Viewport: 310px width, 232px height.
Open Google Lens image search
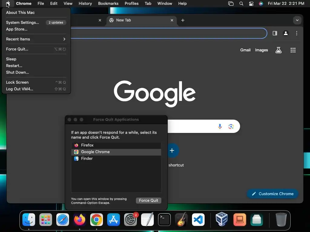231,126
